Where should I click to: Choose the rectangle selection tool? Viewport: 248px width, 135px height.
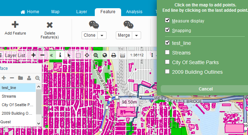point(78,55)
